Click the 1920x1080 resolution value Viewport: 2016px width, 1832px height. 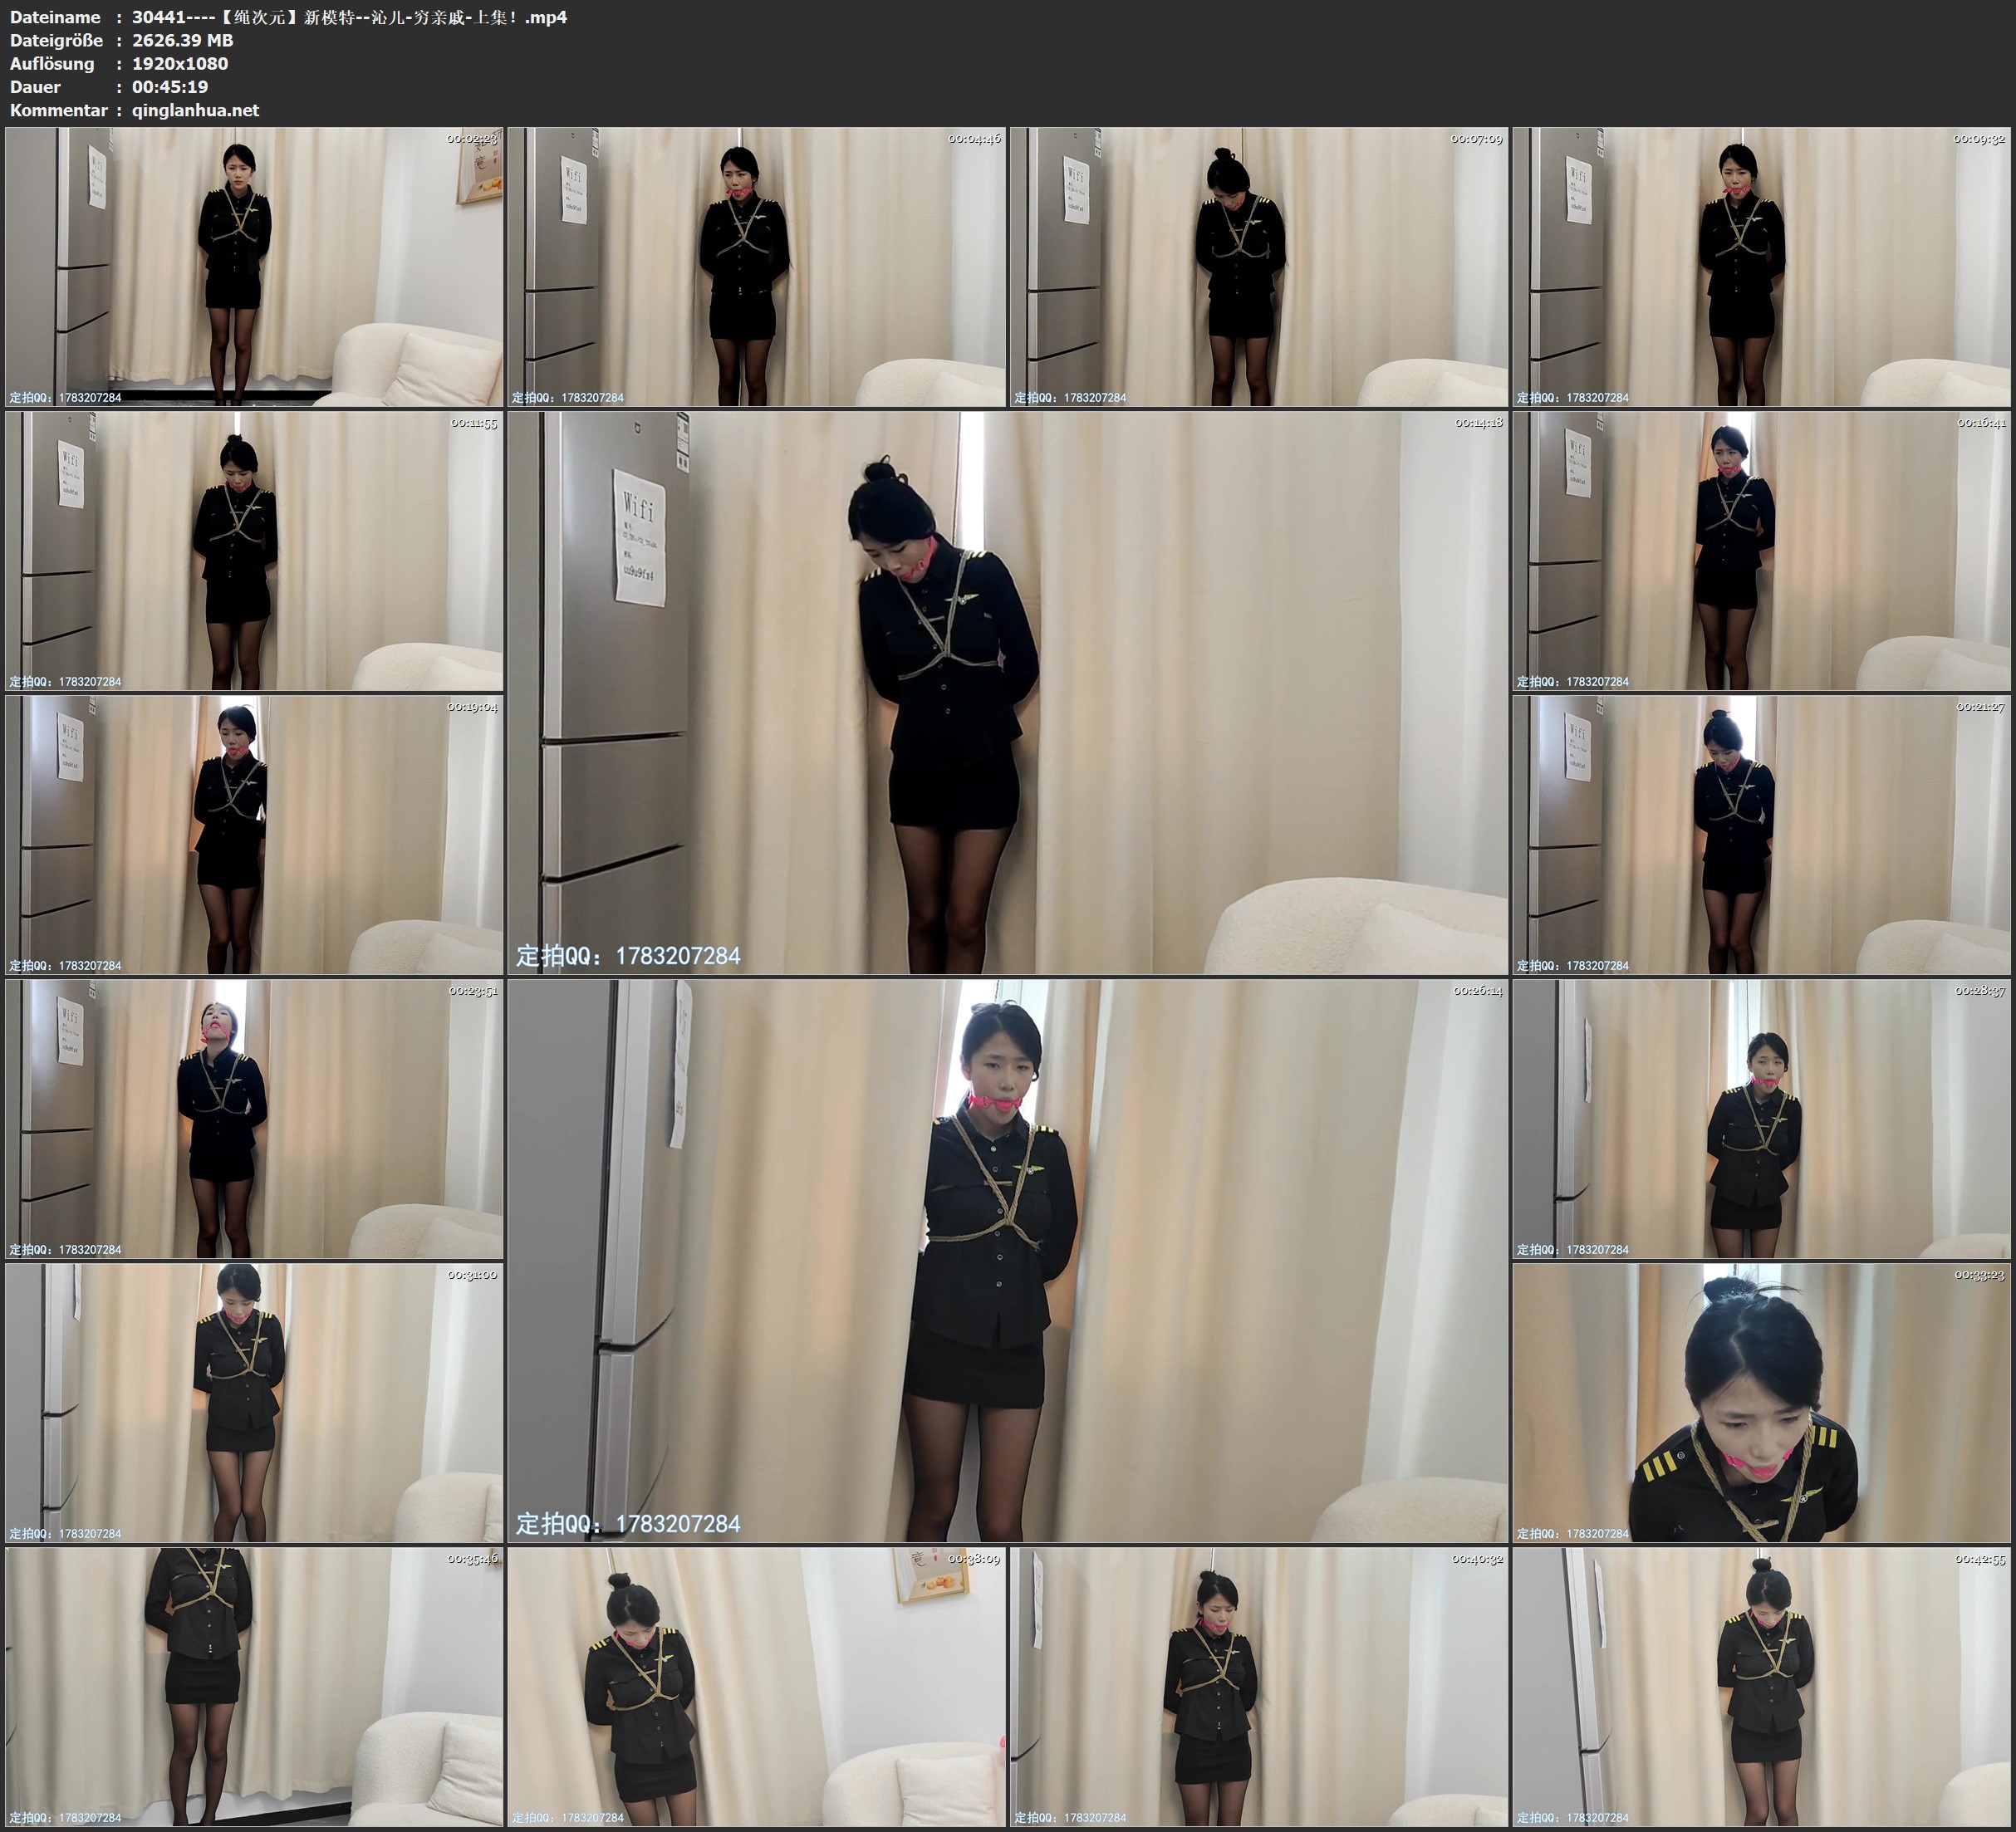[x=180, y=63]
